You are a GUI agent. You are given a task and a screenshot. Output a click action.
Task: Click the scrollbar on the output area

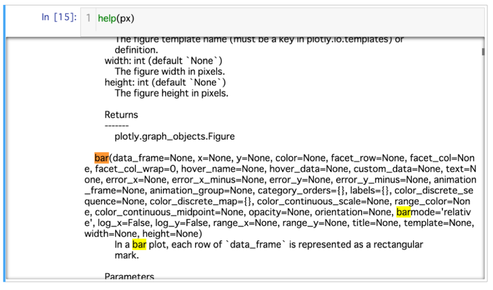[482, 50]
